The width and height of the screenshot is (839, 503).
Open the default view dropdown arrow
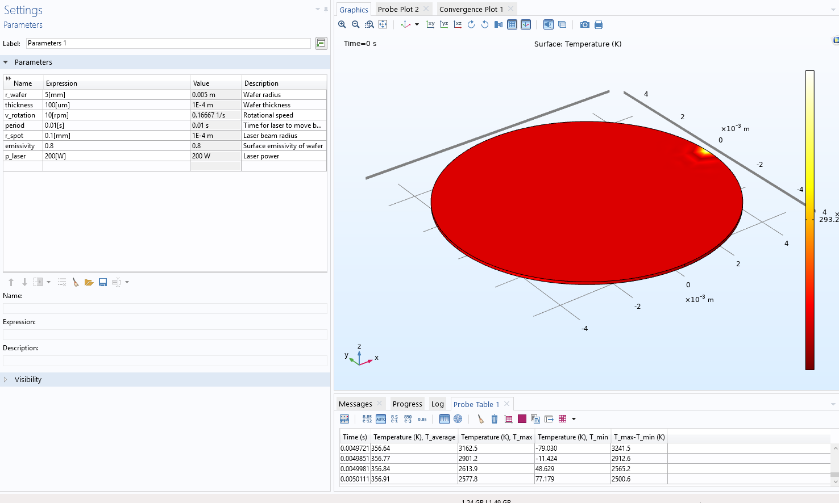click(x=417, y=24)
